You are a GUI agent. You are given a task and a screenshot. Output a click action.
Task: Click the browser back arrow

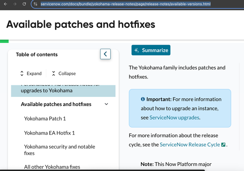5,4
